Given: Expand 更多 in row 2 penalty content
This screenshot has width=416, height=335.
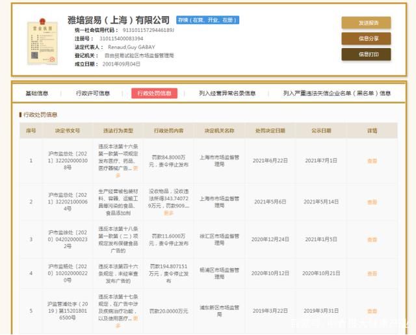Looking at the screenshot, I should tap(169, 213).
